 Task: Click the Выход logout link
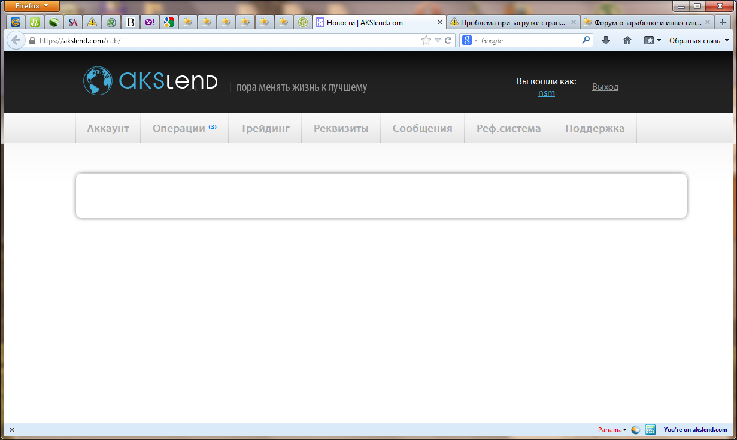[x=605, y=87]
